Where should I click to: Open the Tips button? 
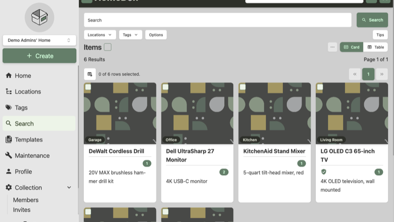pyautogui.click(x=380, y=35)
